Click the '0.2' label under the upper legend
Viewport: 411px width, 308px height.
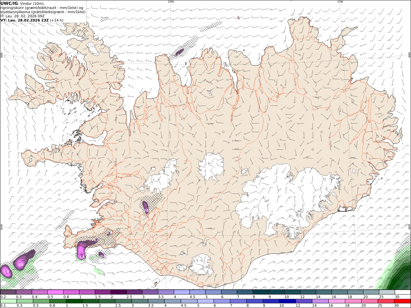[3, 297]
